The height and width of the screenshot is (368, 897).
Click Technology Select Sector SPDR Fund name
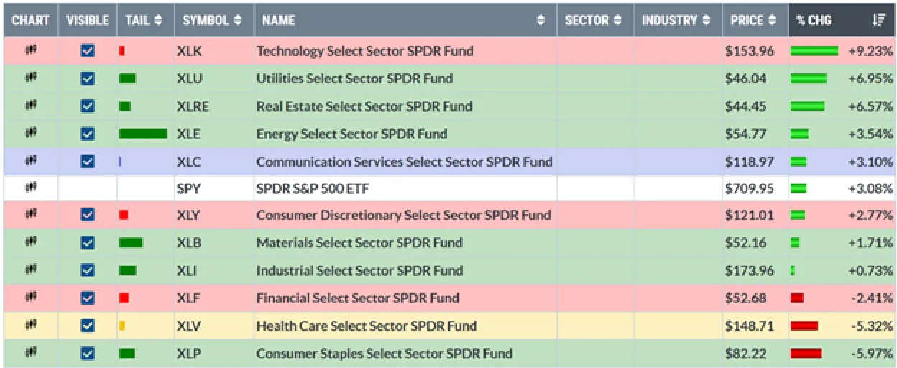[x=364, y=51]
